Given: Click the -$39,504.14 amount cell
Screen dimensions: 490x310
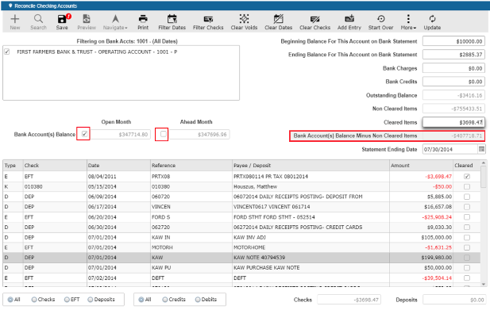Looking at the screenshot, I should click(x=421, y=277).
